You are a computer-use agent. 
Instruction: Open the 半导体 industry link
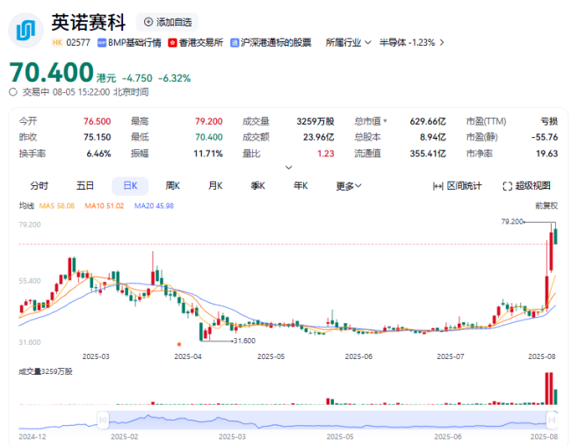tap(411, 42)
